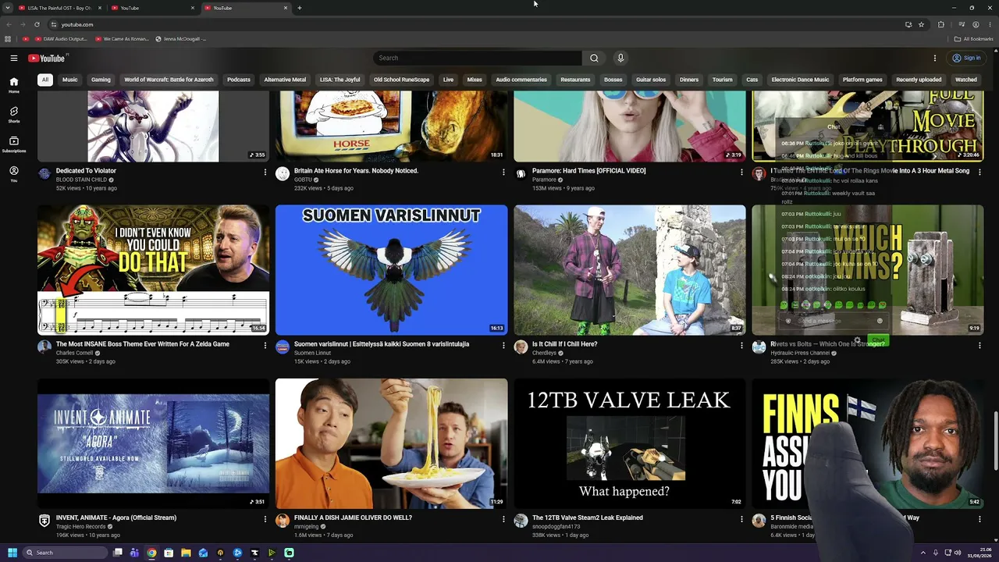
Task: Open YouTube settings three-dot menu beside Sign in
Action: click(x=935, y=58)
